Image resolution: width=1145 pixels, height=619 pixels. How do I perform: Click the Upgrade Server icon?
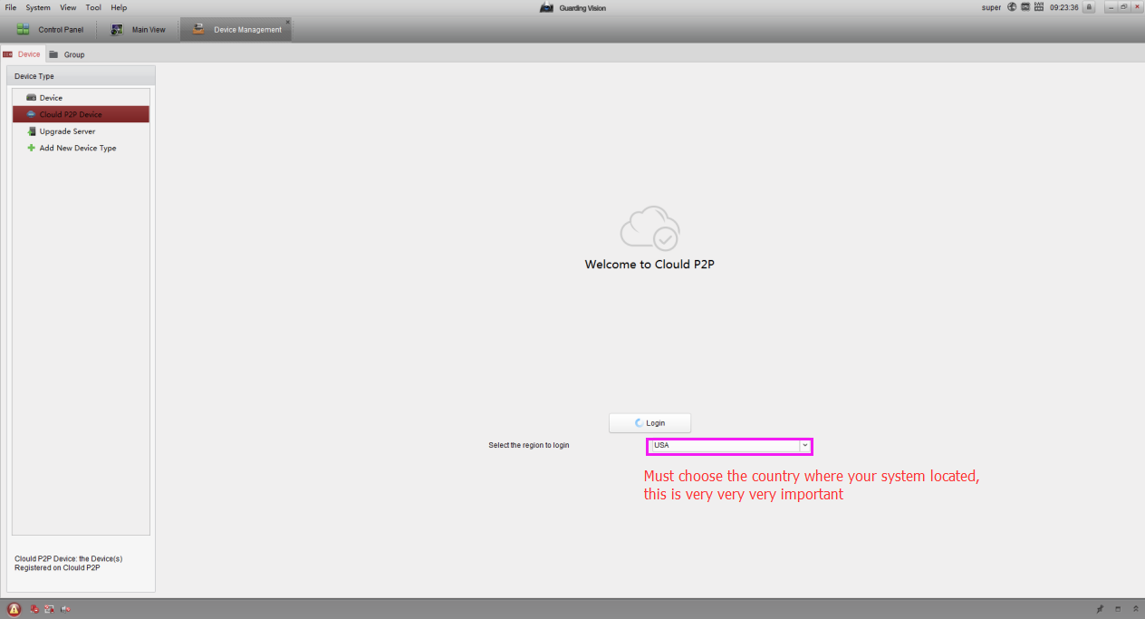pos(32,131)
